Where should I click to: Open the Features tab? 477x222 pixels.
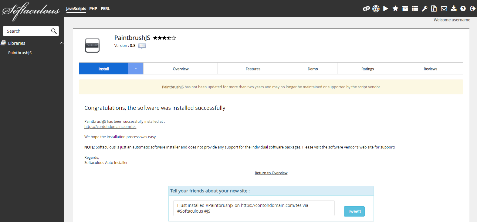coord(253,69)
